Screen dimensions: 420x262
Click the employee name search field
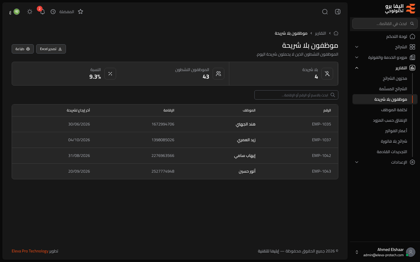pyautogui.click(x=296, y=95)
